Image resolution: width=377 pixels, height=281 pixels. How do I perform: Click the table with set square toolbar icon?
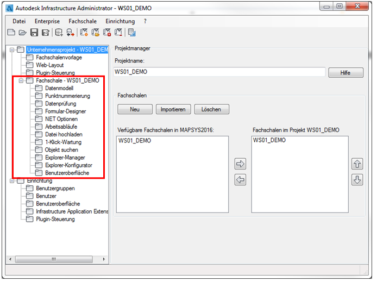coord(132,33)
